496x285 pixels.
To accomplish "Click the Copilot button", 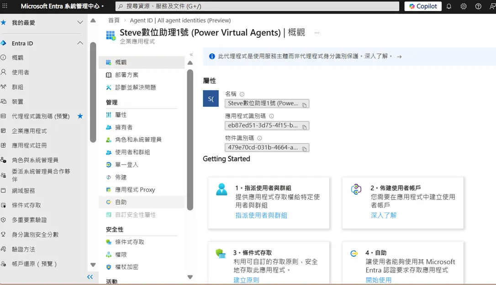I will click(423, 6).
